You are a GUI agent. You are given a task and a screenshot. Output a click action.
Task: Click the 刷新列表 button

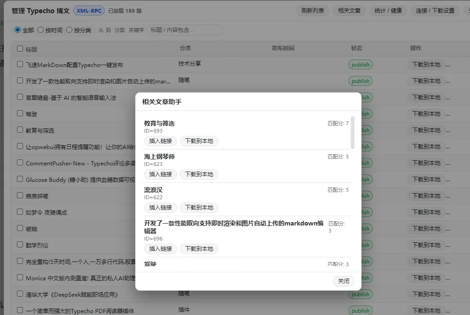pos(312,10)
